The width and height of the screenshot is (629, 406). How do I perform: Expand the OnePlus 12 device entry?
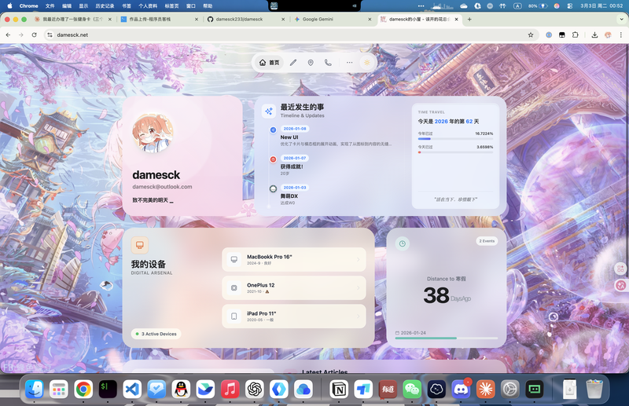[x=294, y=287]
